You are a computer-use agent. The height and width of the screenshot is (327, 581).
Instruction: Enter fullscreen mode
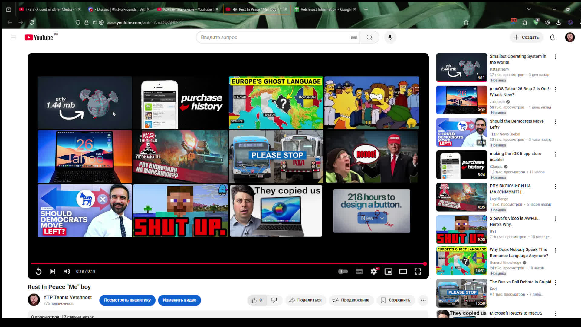coord(418,271)
